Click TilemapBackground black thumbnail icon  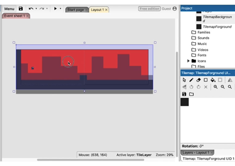tap(199, 19)
